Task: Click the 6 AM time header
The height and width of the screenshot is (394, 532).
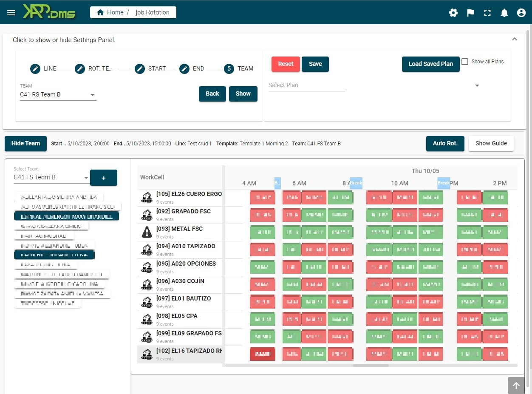Action: [x=299, y=183]
